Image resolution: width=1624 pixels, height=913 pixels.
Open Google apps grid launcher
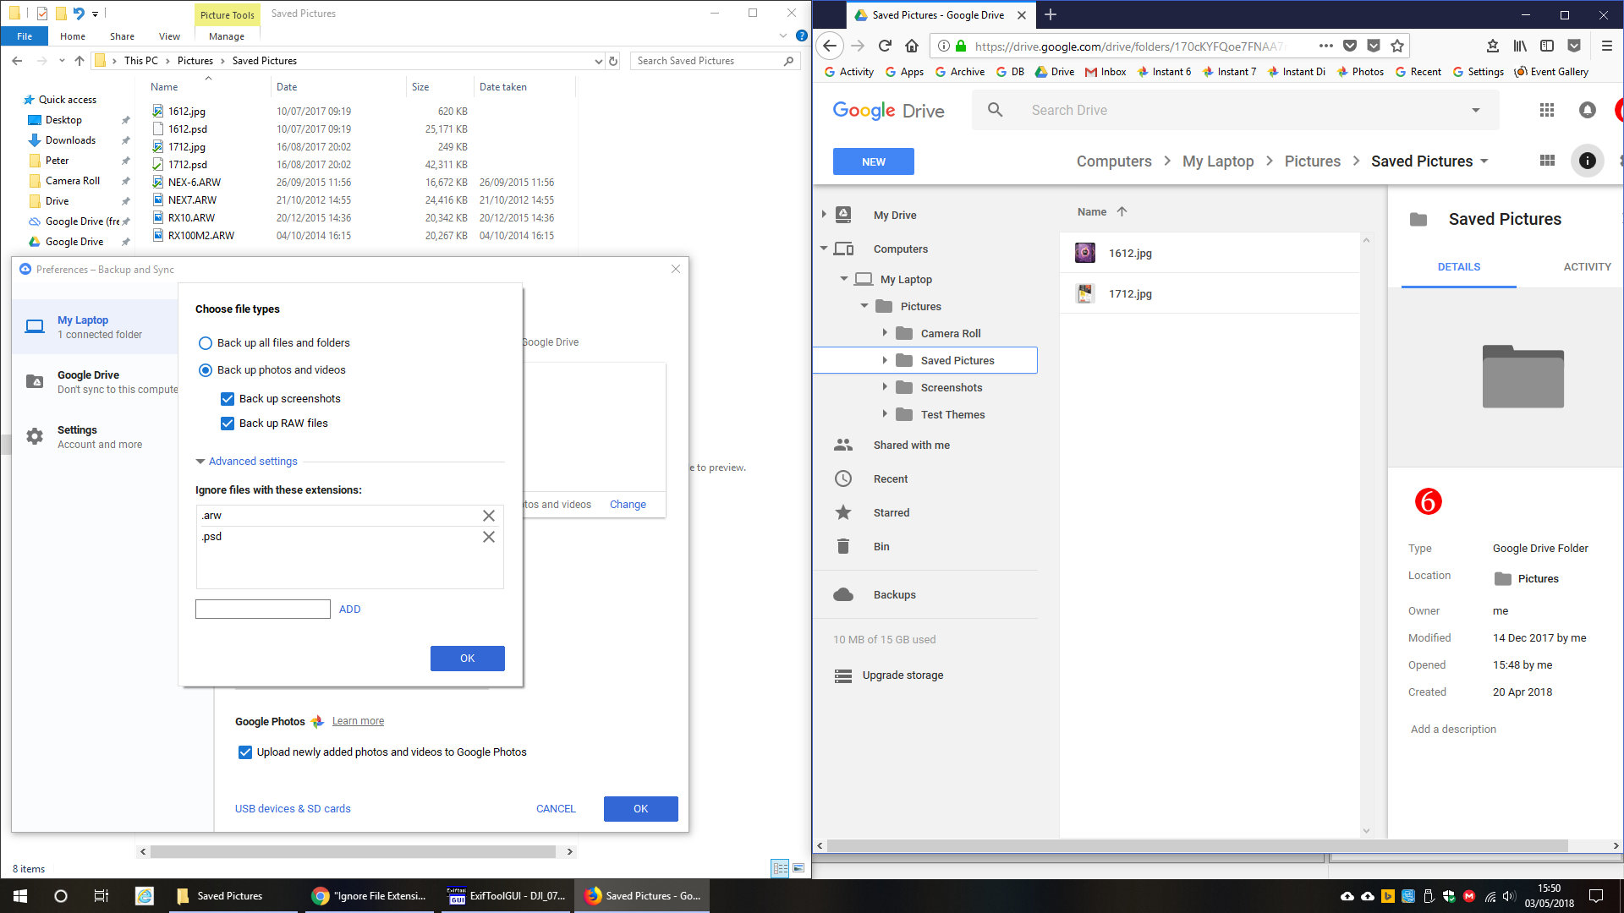[x=1546, y=110]
